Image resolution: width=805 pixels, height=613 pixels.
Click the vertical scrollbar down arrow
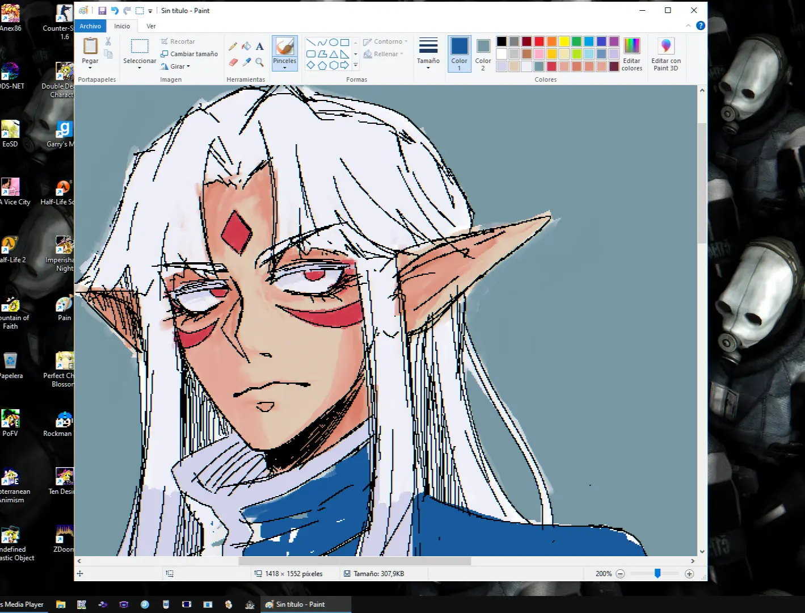click(702, 551)
